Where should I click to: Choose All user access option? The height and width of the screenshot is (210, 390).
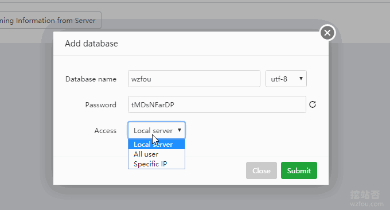tap(157, 154)
